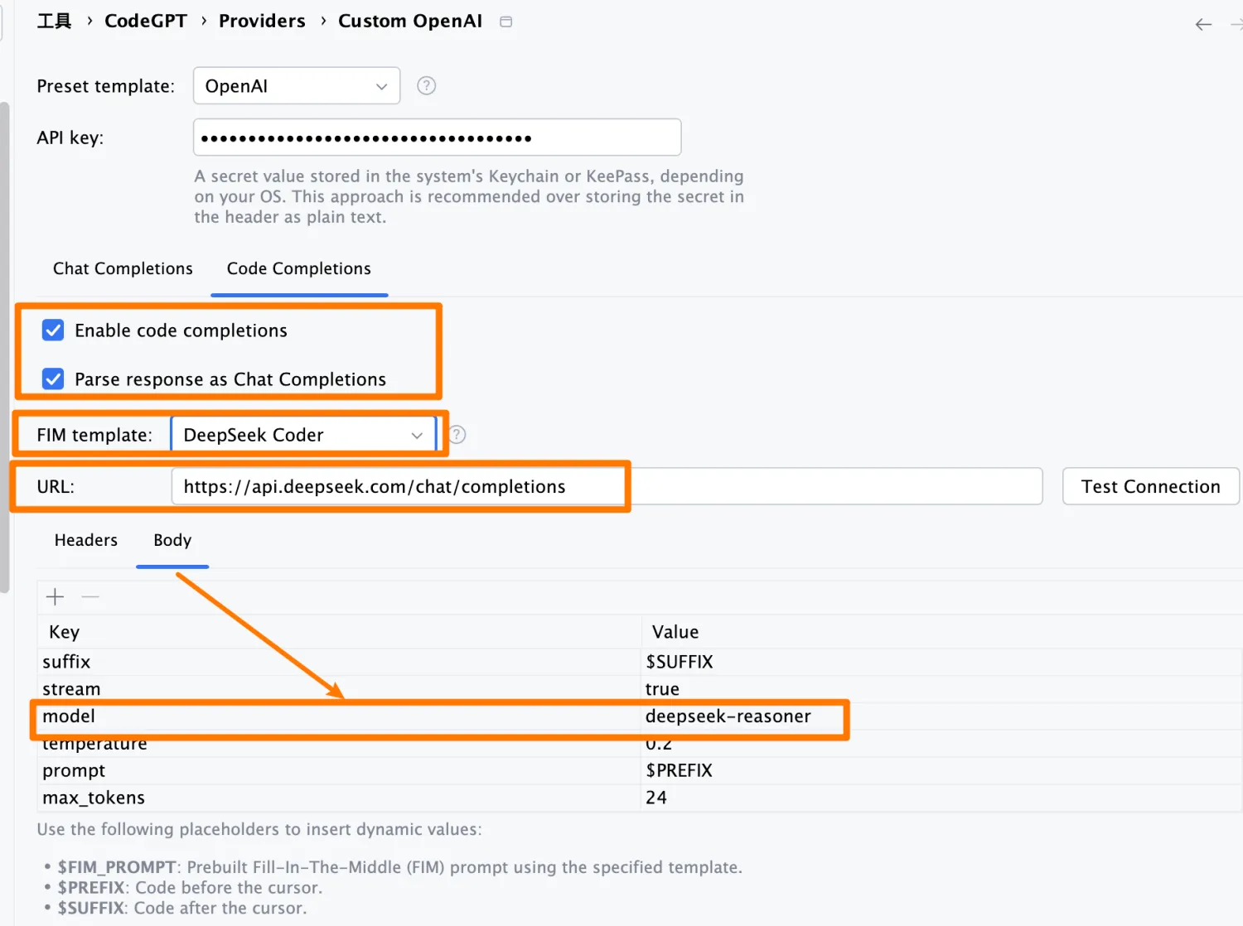This screenshot has width=1243, height=926.
Task: Switch to the Chat Completions tab
Action: click(x=123, y=268)
